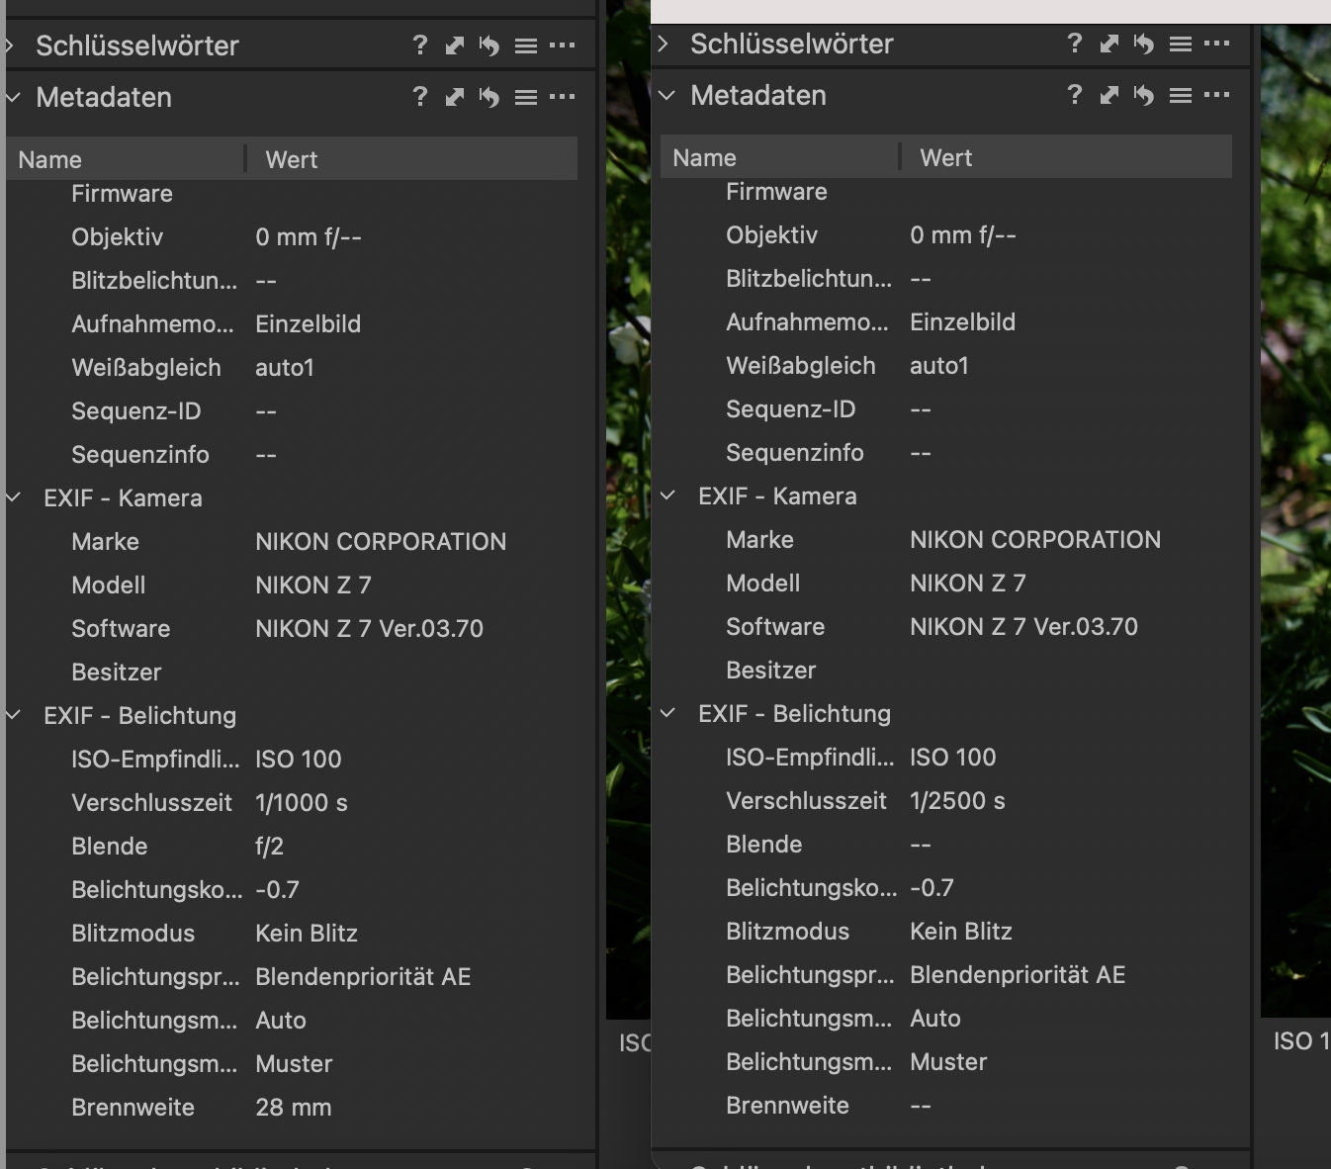Click the reset arrow icon in left Metadaten header
The width and height of the screenshot is (1331, 1169).
(x=488, y=97)
